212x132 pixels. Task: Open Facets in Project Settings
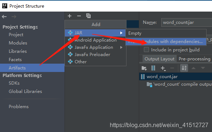click(x=15, y=60)
